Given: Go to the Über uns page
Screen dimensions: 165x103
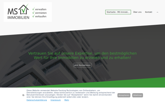Looking at the screenshot, I should 137,12.
